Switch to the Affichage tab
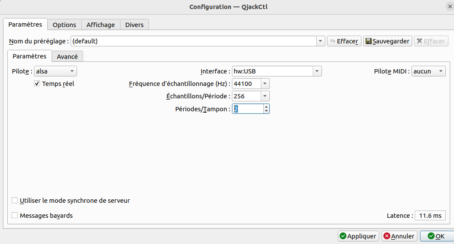This screenshot has height=244, width=454. tap(100, 25)
